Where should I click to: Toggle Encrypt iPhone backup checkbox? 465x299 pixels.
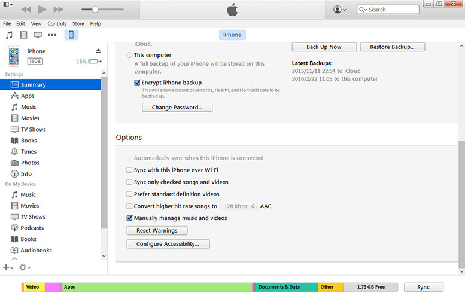[137, 83]
